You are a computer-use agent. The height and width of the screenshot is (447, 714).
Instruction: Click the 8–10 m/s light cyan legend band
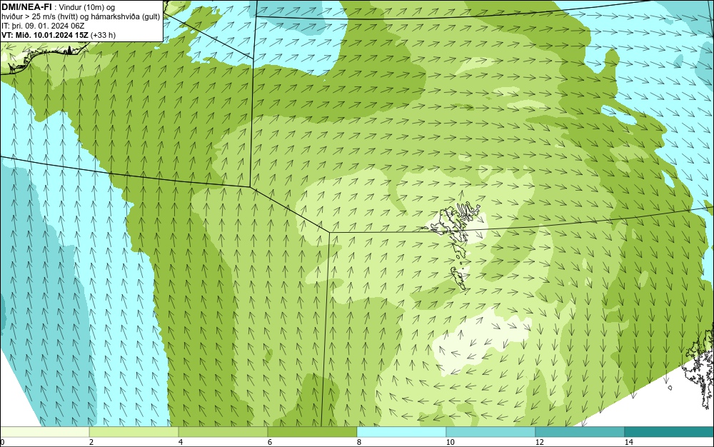pos(401,431)
